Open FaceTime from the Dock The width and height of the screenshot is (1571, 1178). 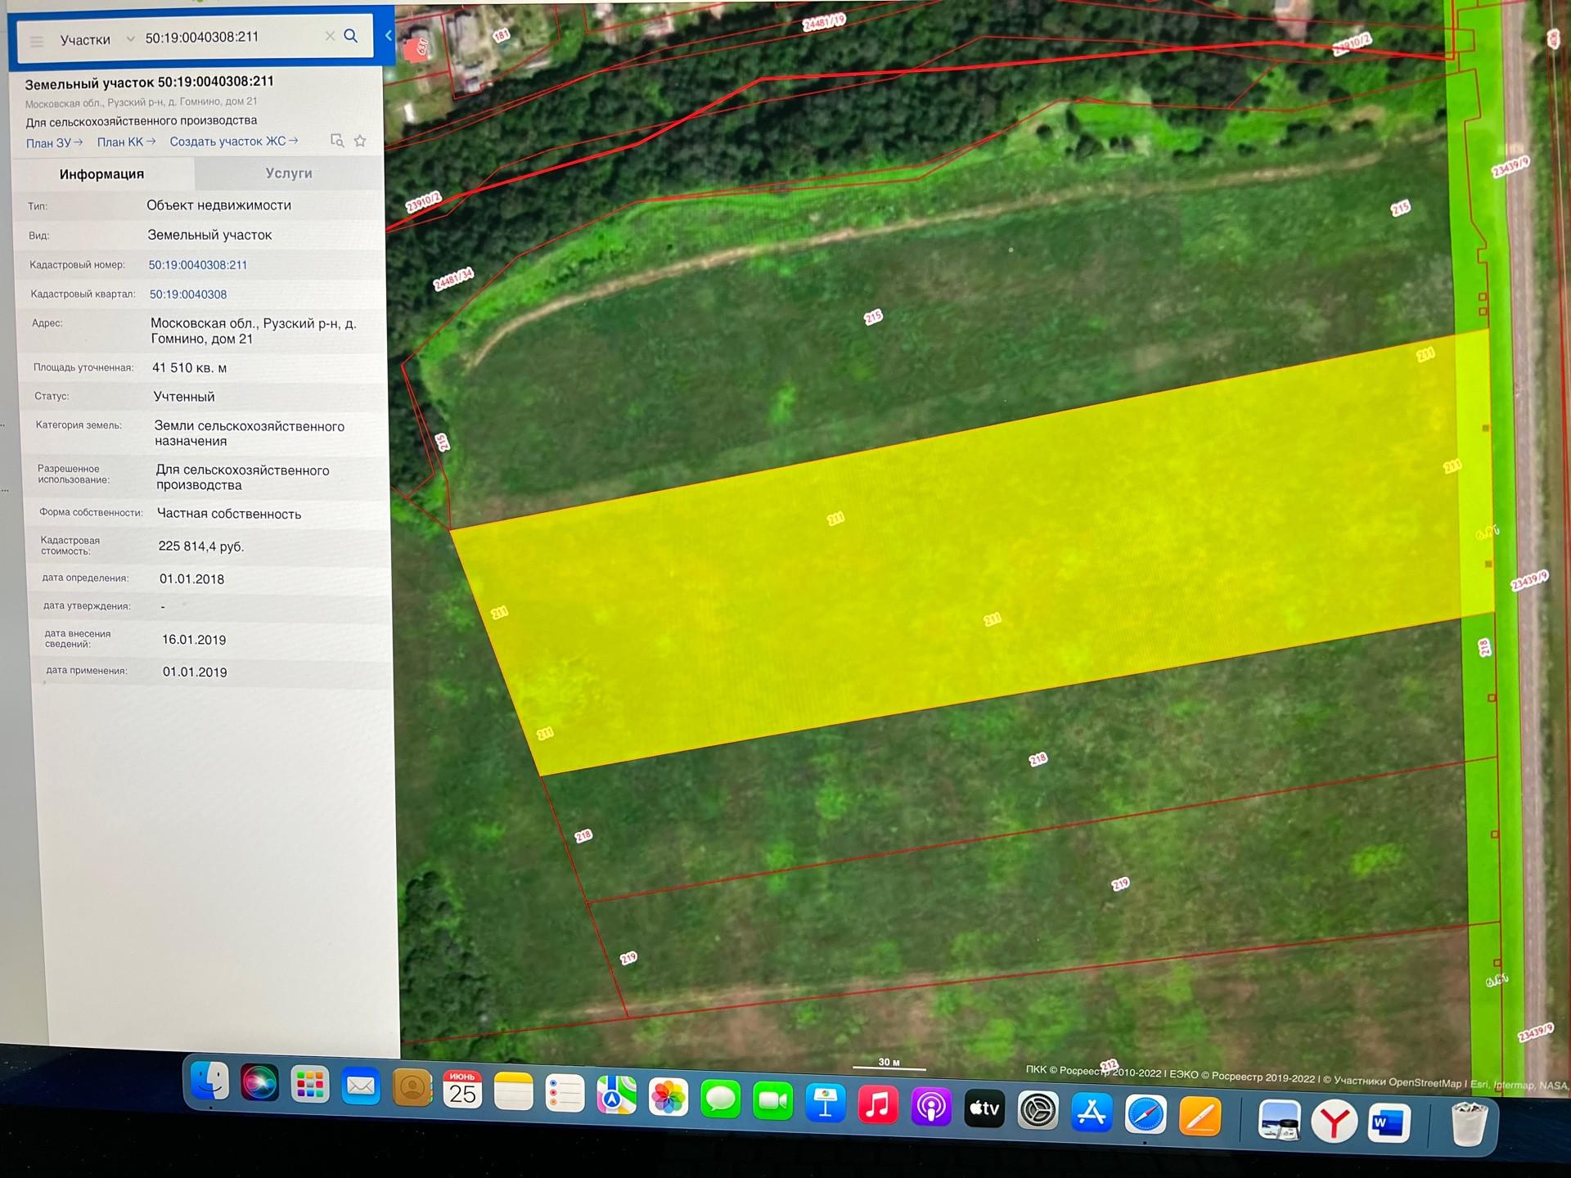(x=773, y=1101)
